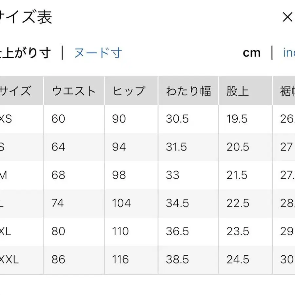Screen dimensions: 295x295
Task: Select the M size row
Action: coord(4,175)
